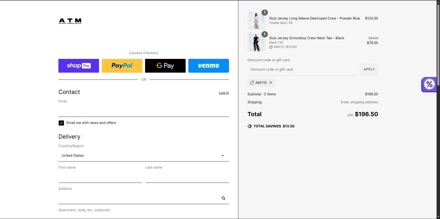The width and height of the screenshot is (440, 219).
Task: Click the Black Schoolboy tee product thumbnail
Action: 257,43
